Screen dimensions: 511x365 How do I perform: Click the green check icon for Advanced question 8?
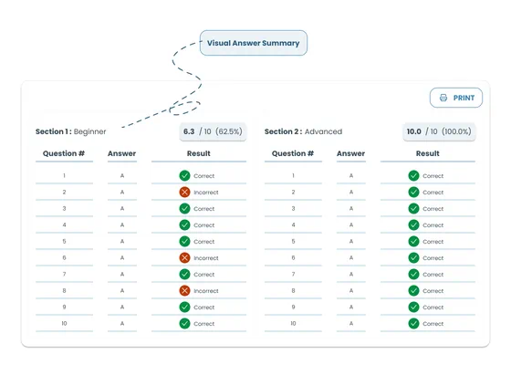tap(414, 291)
